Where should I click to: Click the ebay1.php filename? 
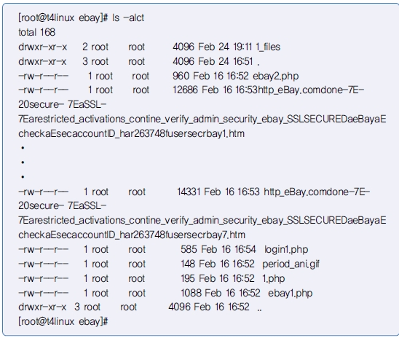coord(290,294)
